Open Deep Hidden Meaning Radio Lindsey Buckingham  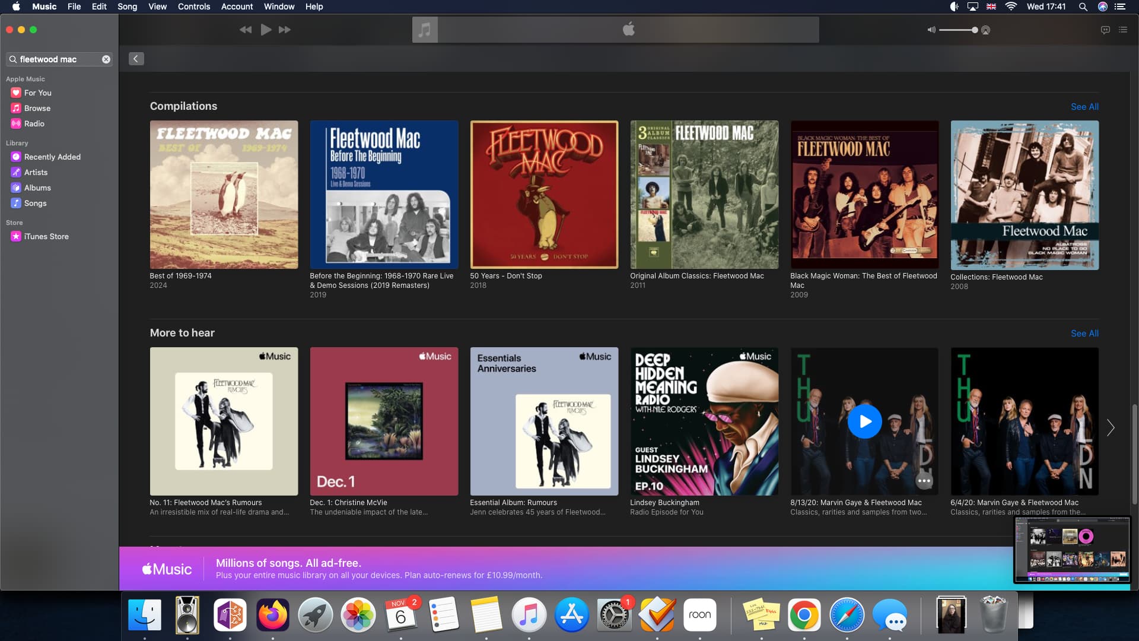coord(704,421)
